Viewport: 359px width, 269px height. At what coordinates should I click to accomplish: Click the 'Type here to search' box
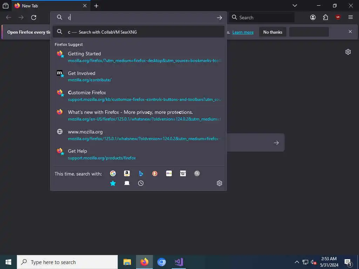[67, 262]
